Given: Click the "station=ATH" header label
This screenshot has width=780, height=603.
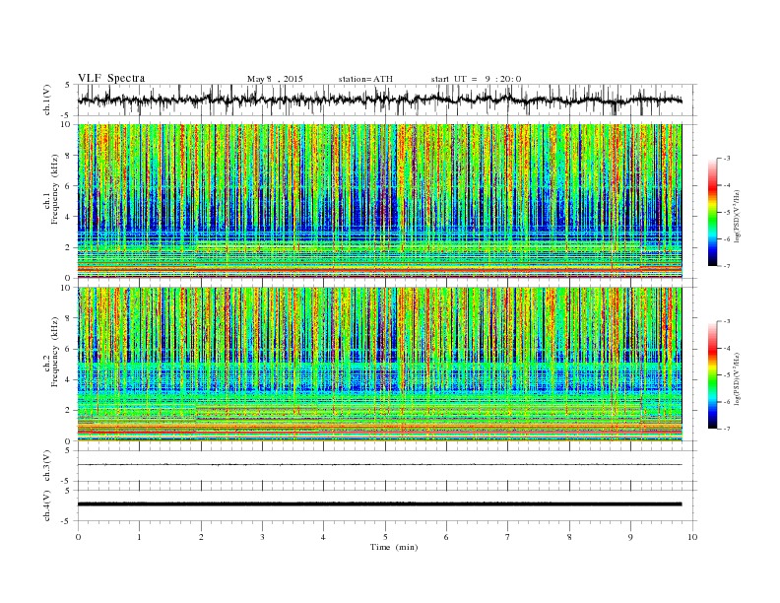Looking at the screenshot, I should coord(365,79).
